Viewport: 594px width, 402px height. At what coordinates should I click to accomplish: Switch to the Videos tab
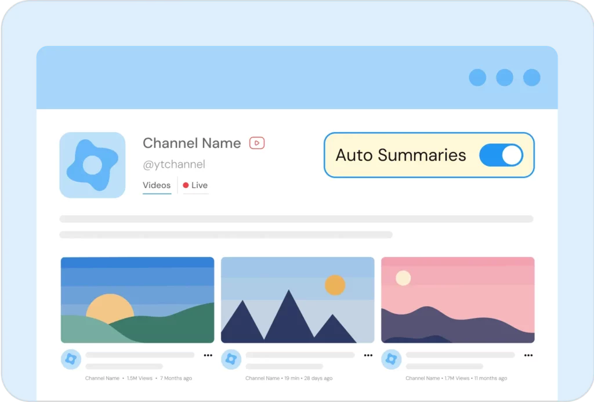(157, 185)
